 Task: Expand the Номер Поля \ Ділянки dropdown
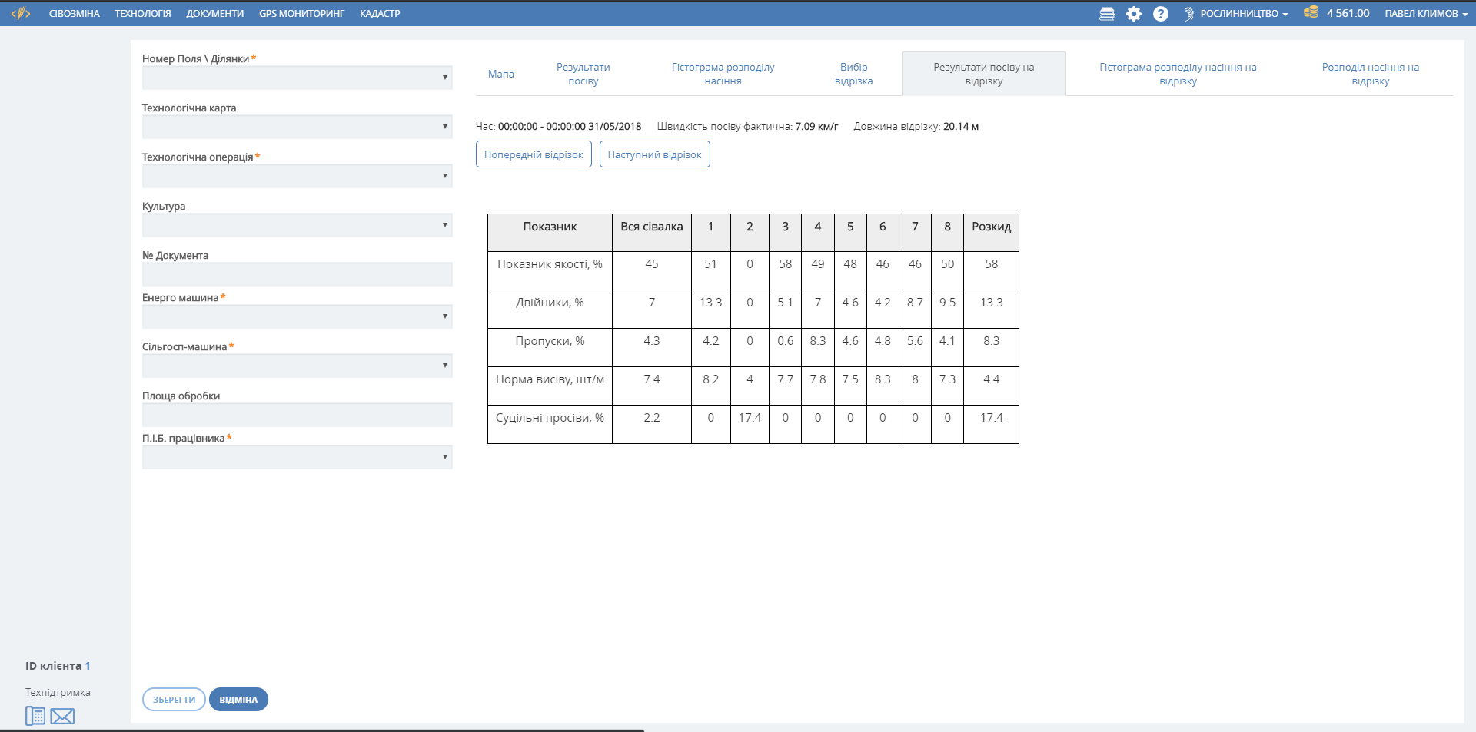pos(297,78)
